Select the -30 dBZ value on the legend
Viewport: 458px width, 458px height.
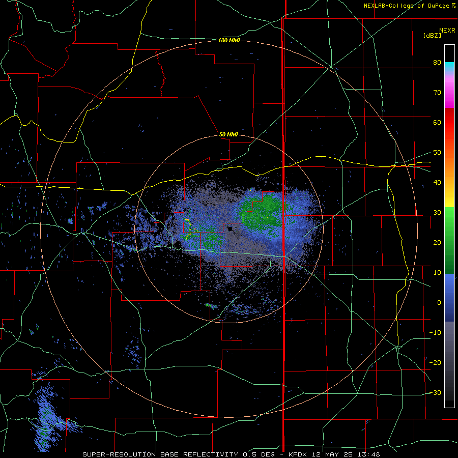tap(435, 392)
